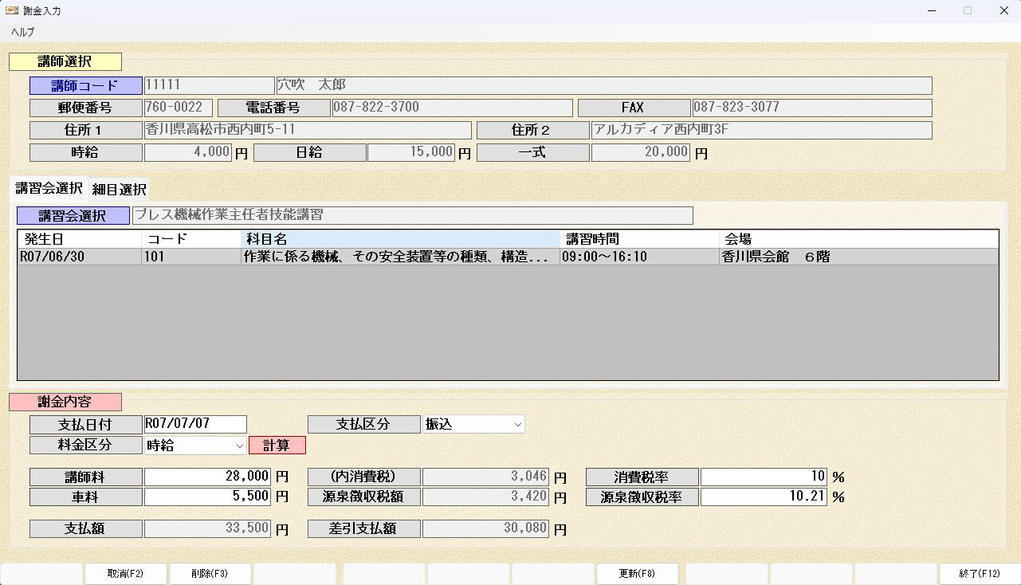This screenshot has width=1021, height=585.
Task: Select the 消費税率 percentage field
Action: point(764,477)
